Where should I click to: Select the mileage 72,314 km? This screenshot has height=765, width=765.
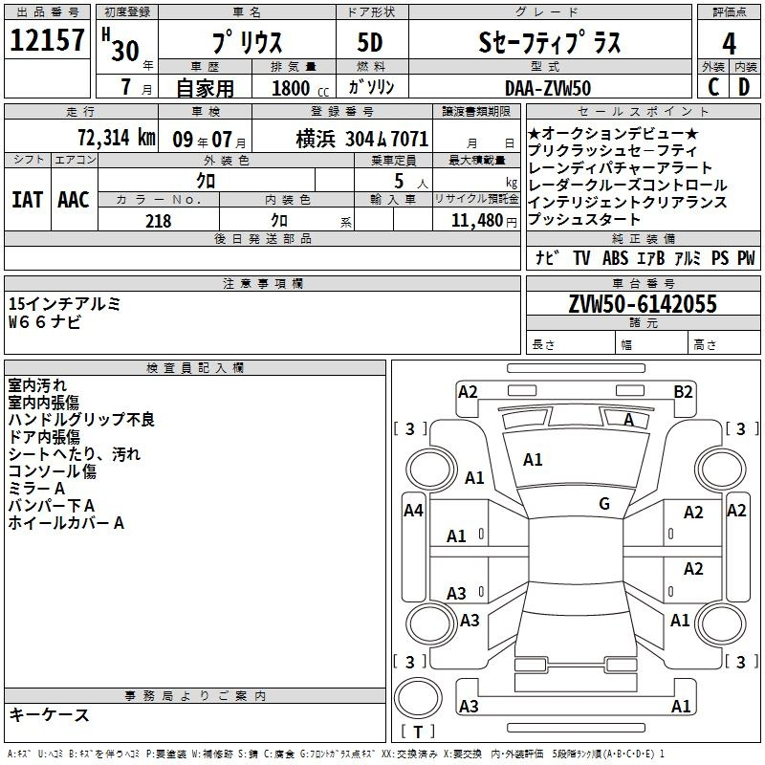coord(117,138)
